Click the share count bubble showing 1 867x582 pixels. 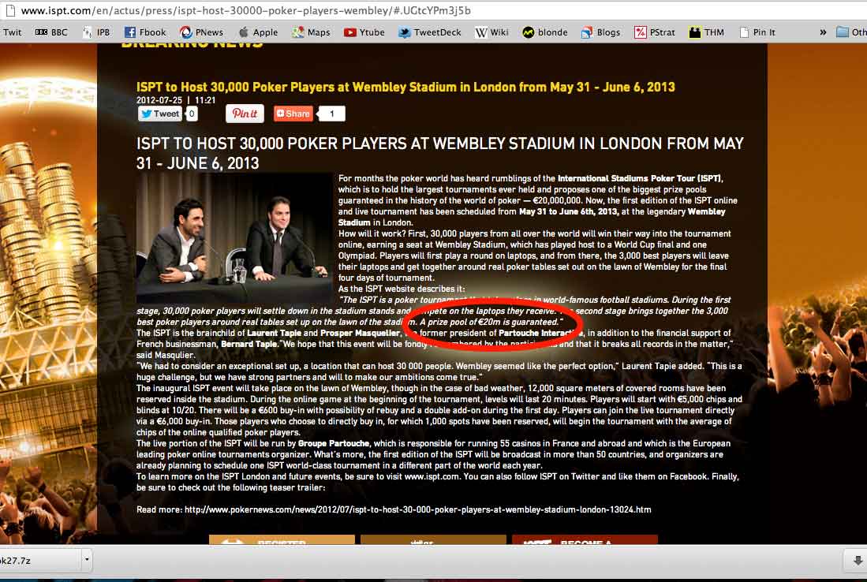332,114
